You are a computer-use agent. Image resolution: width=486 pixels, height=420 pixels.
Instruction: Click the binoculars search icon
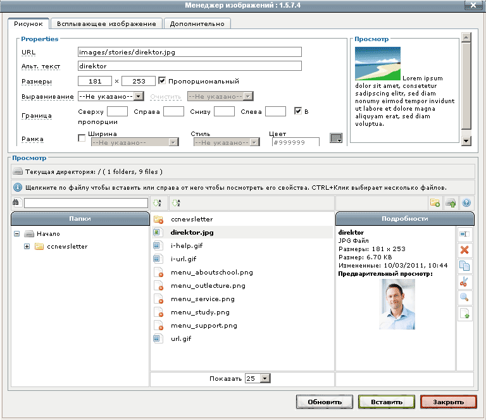click(x=16, y=203)
